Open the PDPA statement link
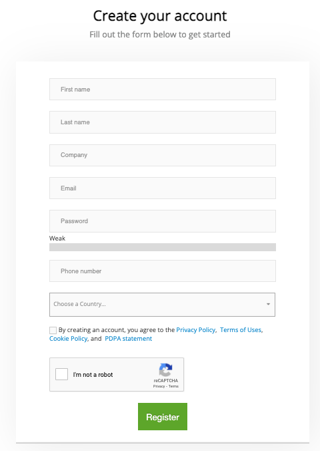Viewport: 320px width, 451px height. click(x=128, y=338)
